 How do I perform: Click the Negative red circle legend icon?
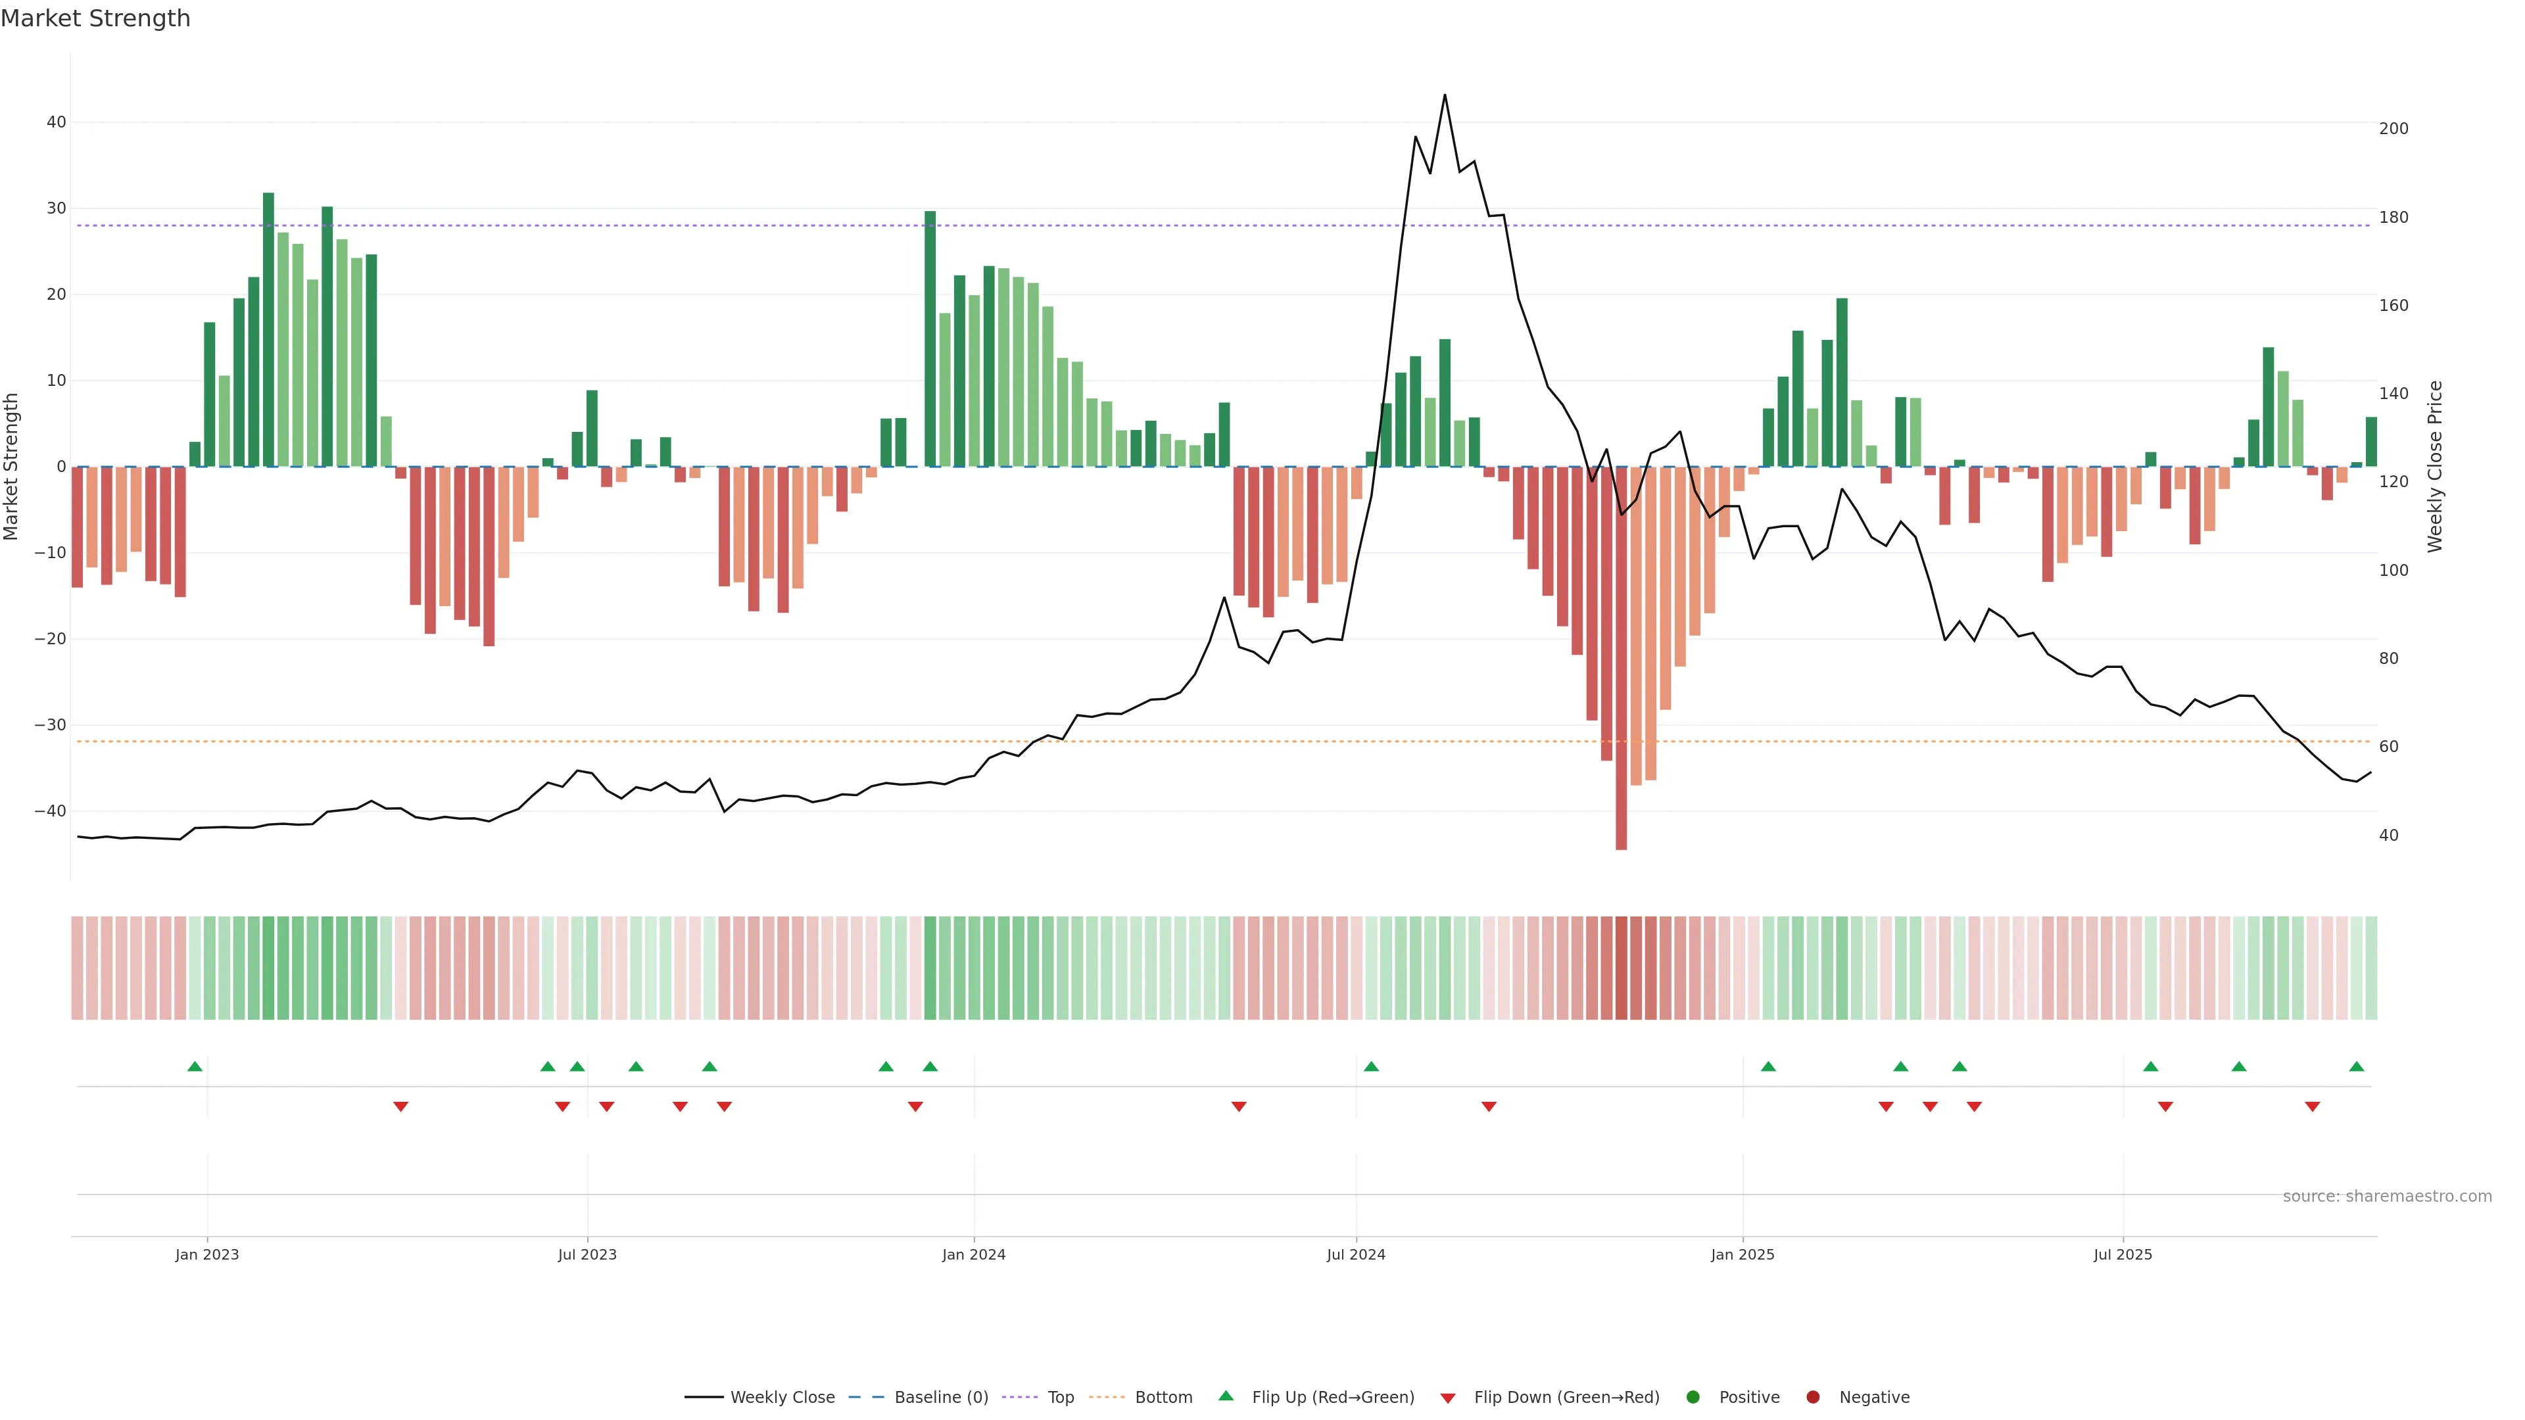(x=1812, y=1398)
